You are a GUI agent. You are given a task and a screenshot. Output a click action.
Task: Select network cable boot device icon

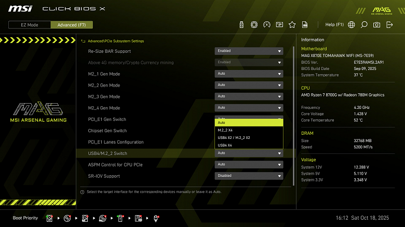[x=156, y=218]
